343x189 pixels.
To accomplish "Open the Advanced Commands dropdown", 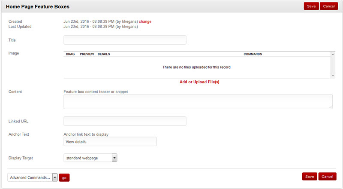I will tap(54, 177).
